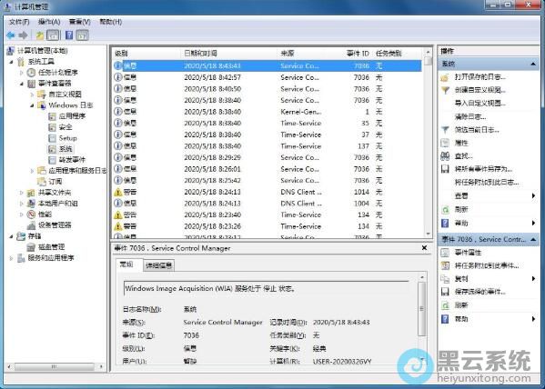Expand the 共享文件夹 node
The image size is (545, 389).
[22, 193]
